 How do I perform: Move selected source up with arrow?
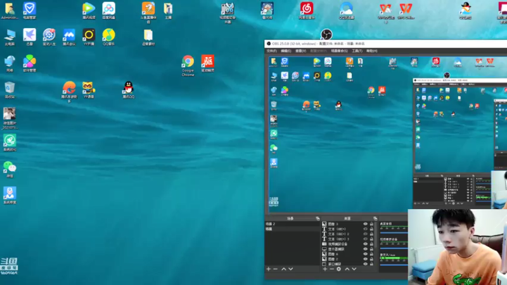347,269
